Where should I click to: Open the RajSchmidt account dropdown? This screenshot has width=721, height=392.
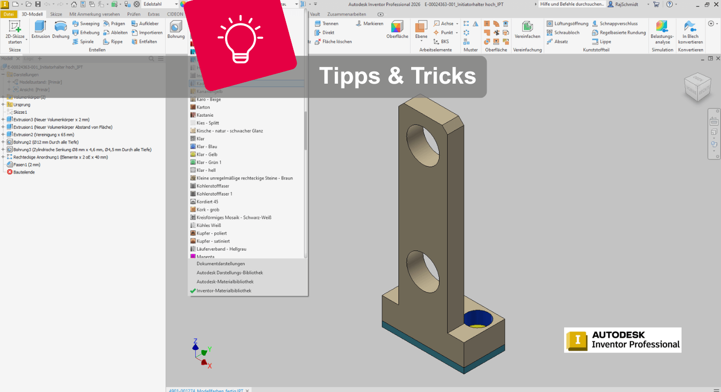648,4
